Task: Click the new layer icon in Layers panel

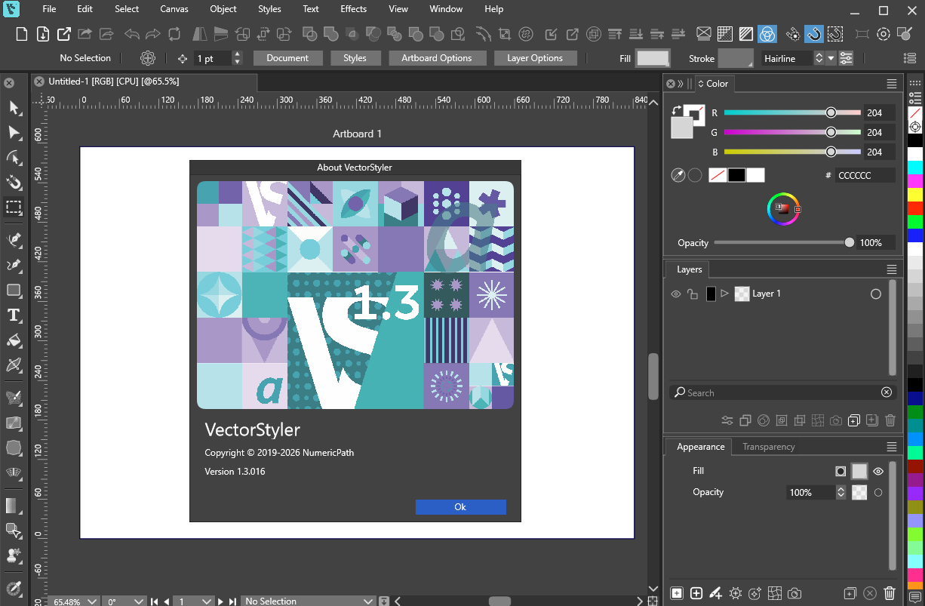Action: 853,420
